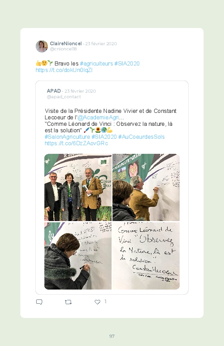Image resolution: width=224 pixels, height=346 pixels.
Task: Open photo of man signing wall
Action: 146,187
